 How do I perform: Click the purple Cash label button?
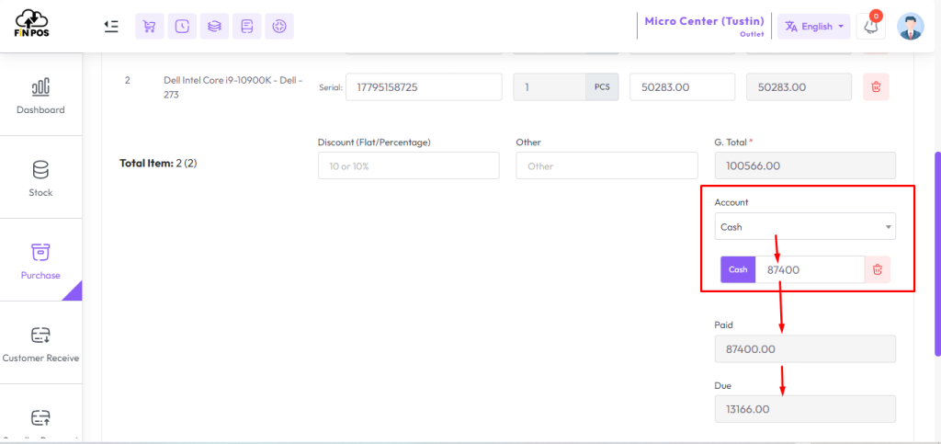coord(738,269)
